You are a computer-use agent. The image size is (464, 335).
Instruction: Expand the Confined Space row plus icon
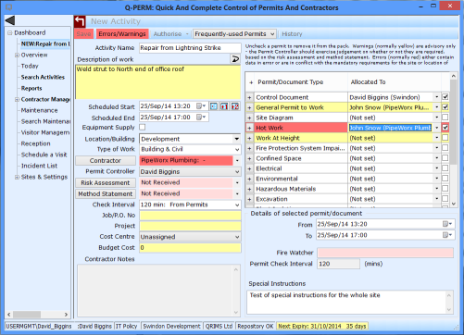click(249, 158)
